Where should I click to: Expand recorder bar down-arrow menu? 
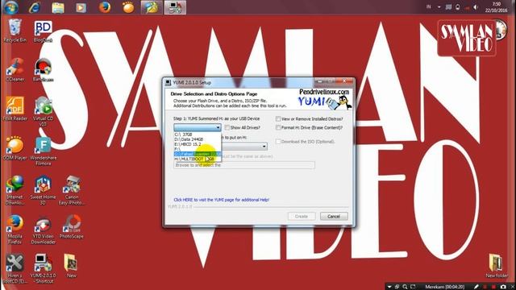(389, 287)
